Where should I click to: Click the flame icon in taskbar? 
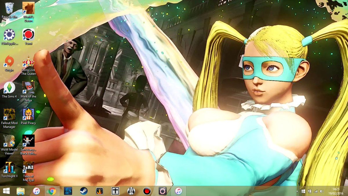(x=99, y=191)
